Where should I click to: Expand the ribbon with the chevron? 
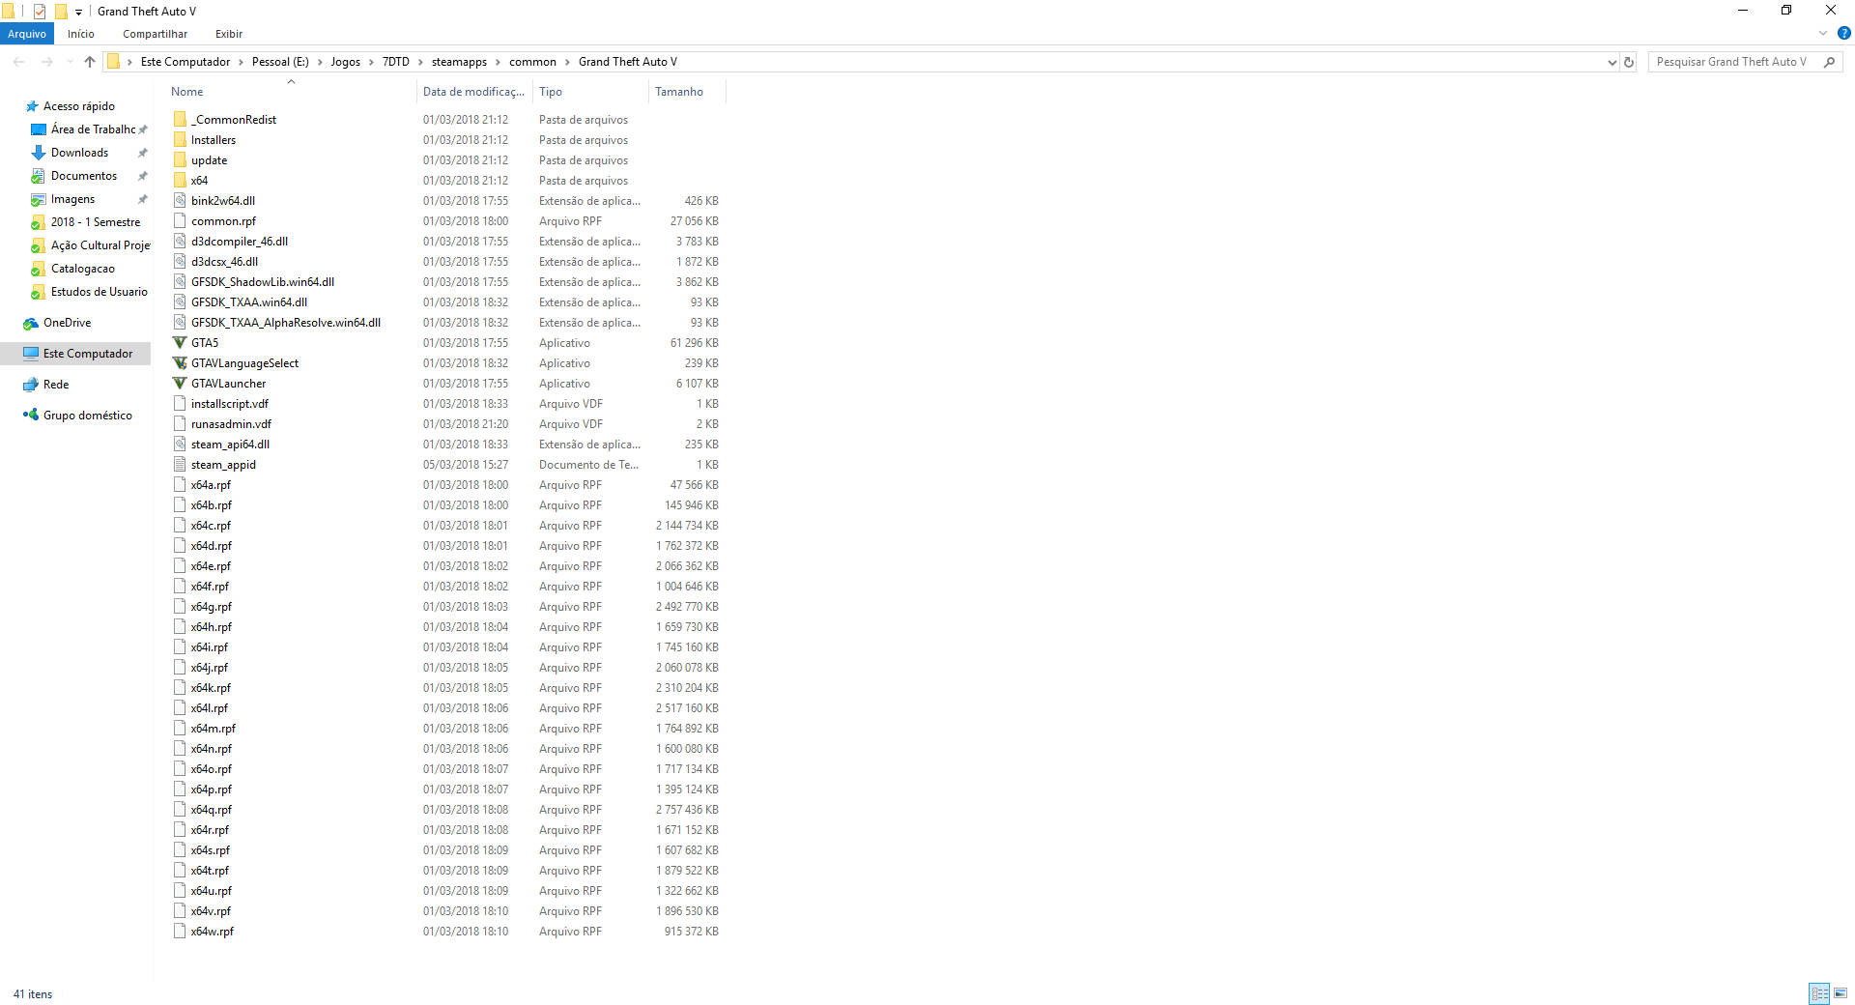(1823, 33)
